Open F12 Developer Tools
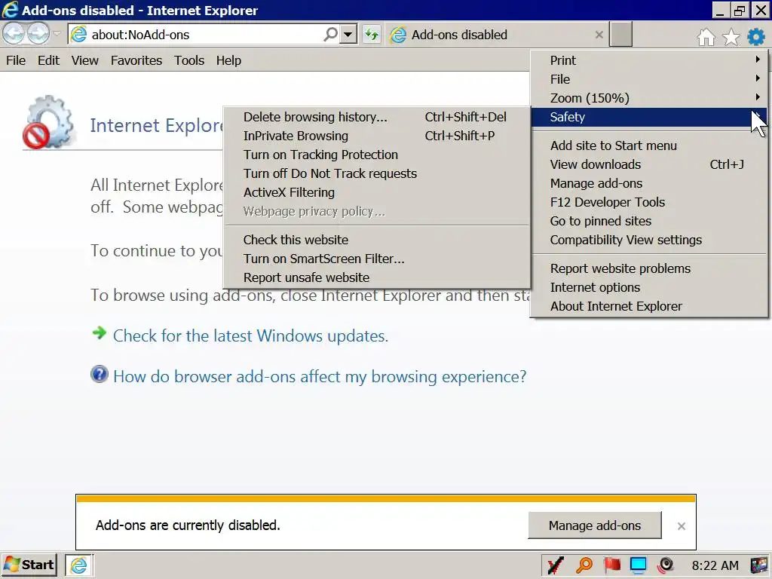772x579 pixels. tap(649, 202)
